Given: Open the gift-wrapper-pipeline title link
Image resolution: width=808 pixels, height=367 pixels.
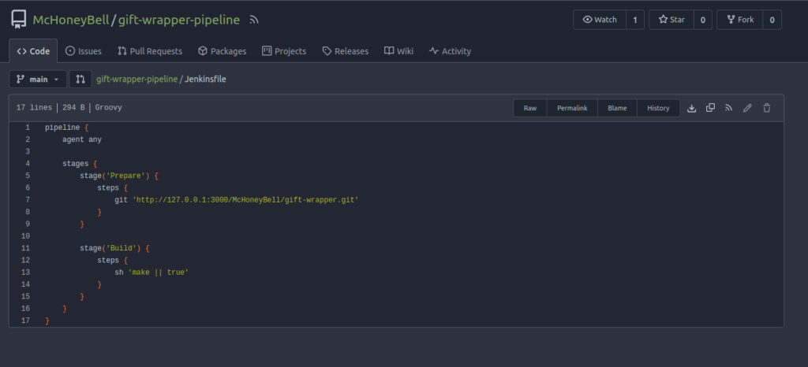Looking at the screenshot, I should click(x=179, y=20).
